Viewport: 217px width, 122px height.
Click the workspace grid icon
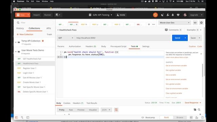(90, 15)
